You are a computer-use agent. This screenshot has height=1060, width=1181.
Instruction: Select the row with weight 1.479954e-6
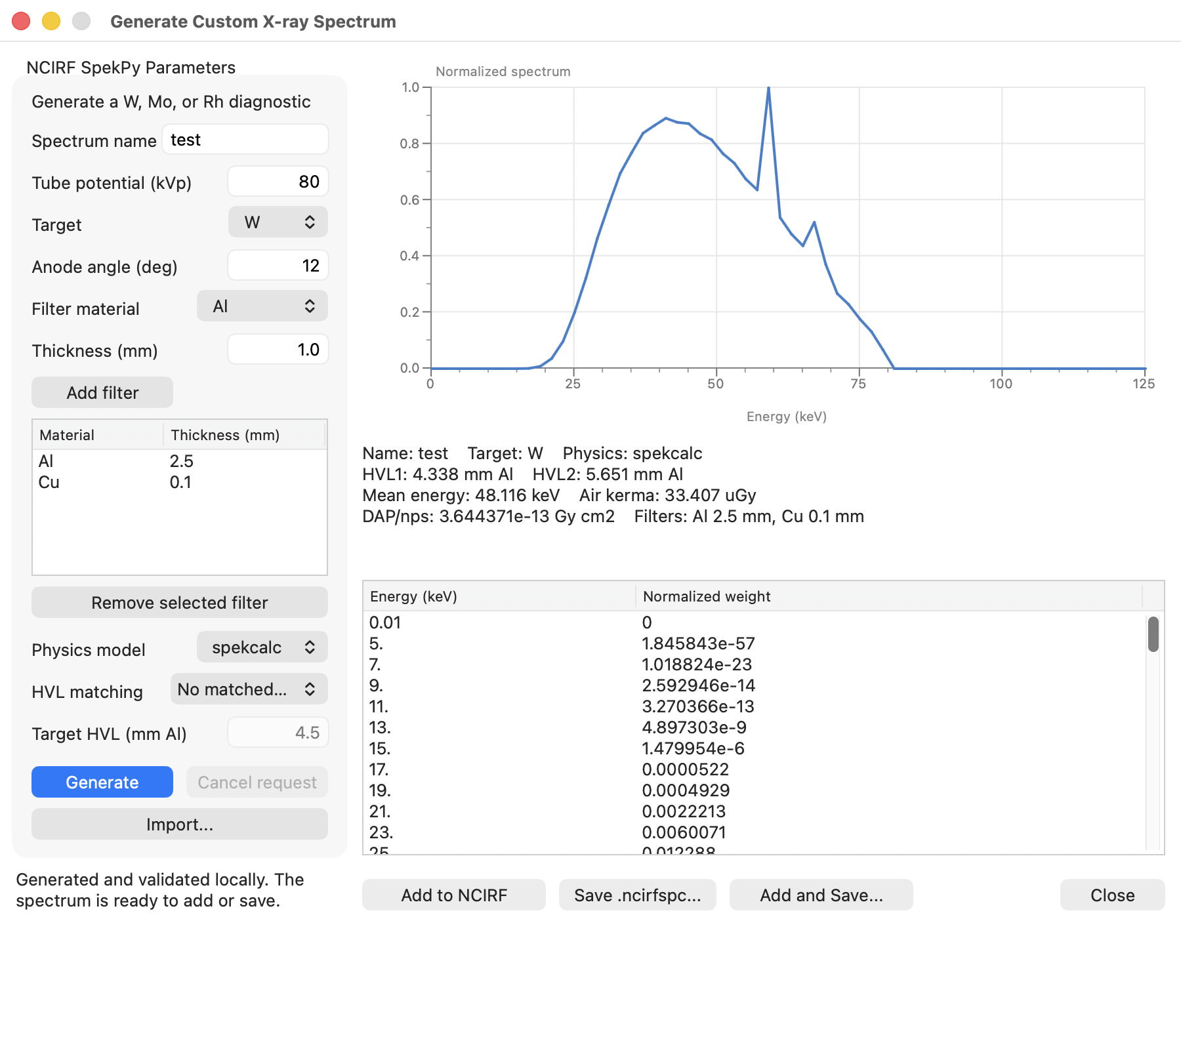point(755,748)
